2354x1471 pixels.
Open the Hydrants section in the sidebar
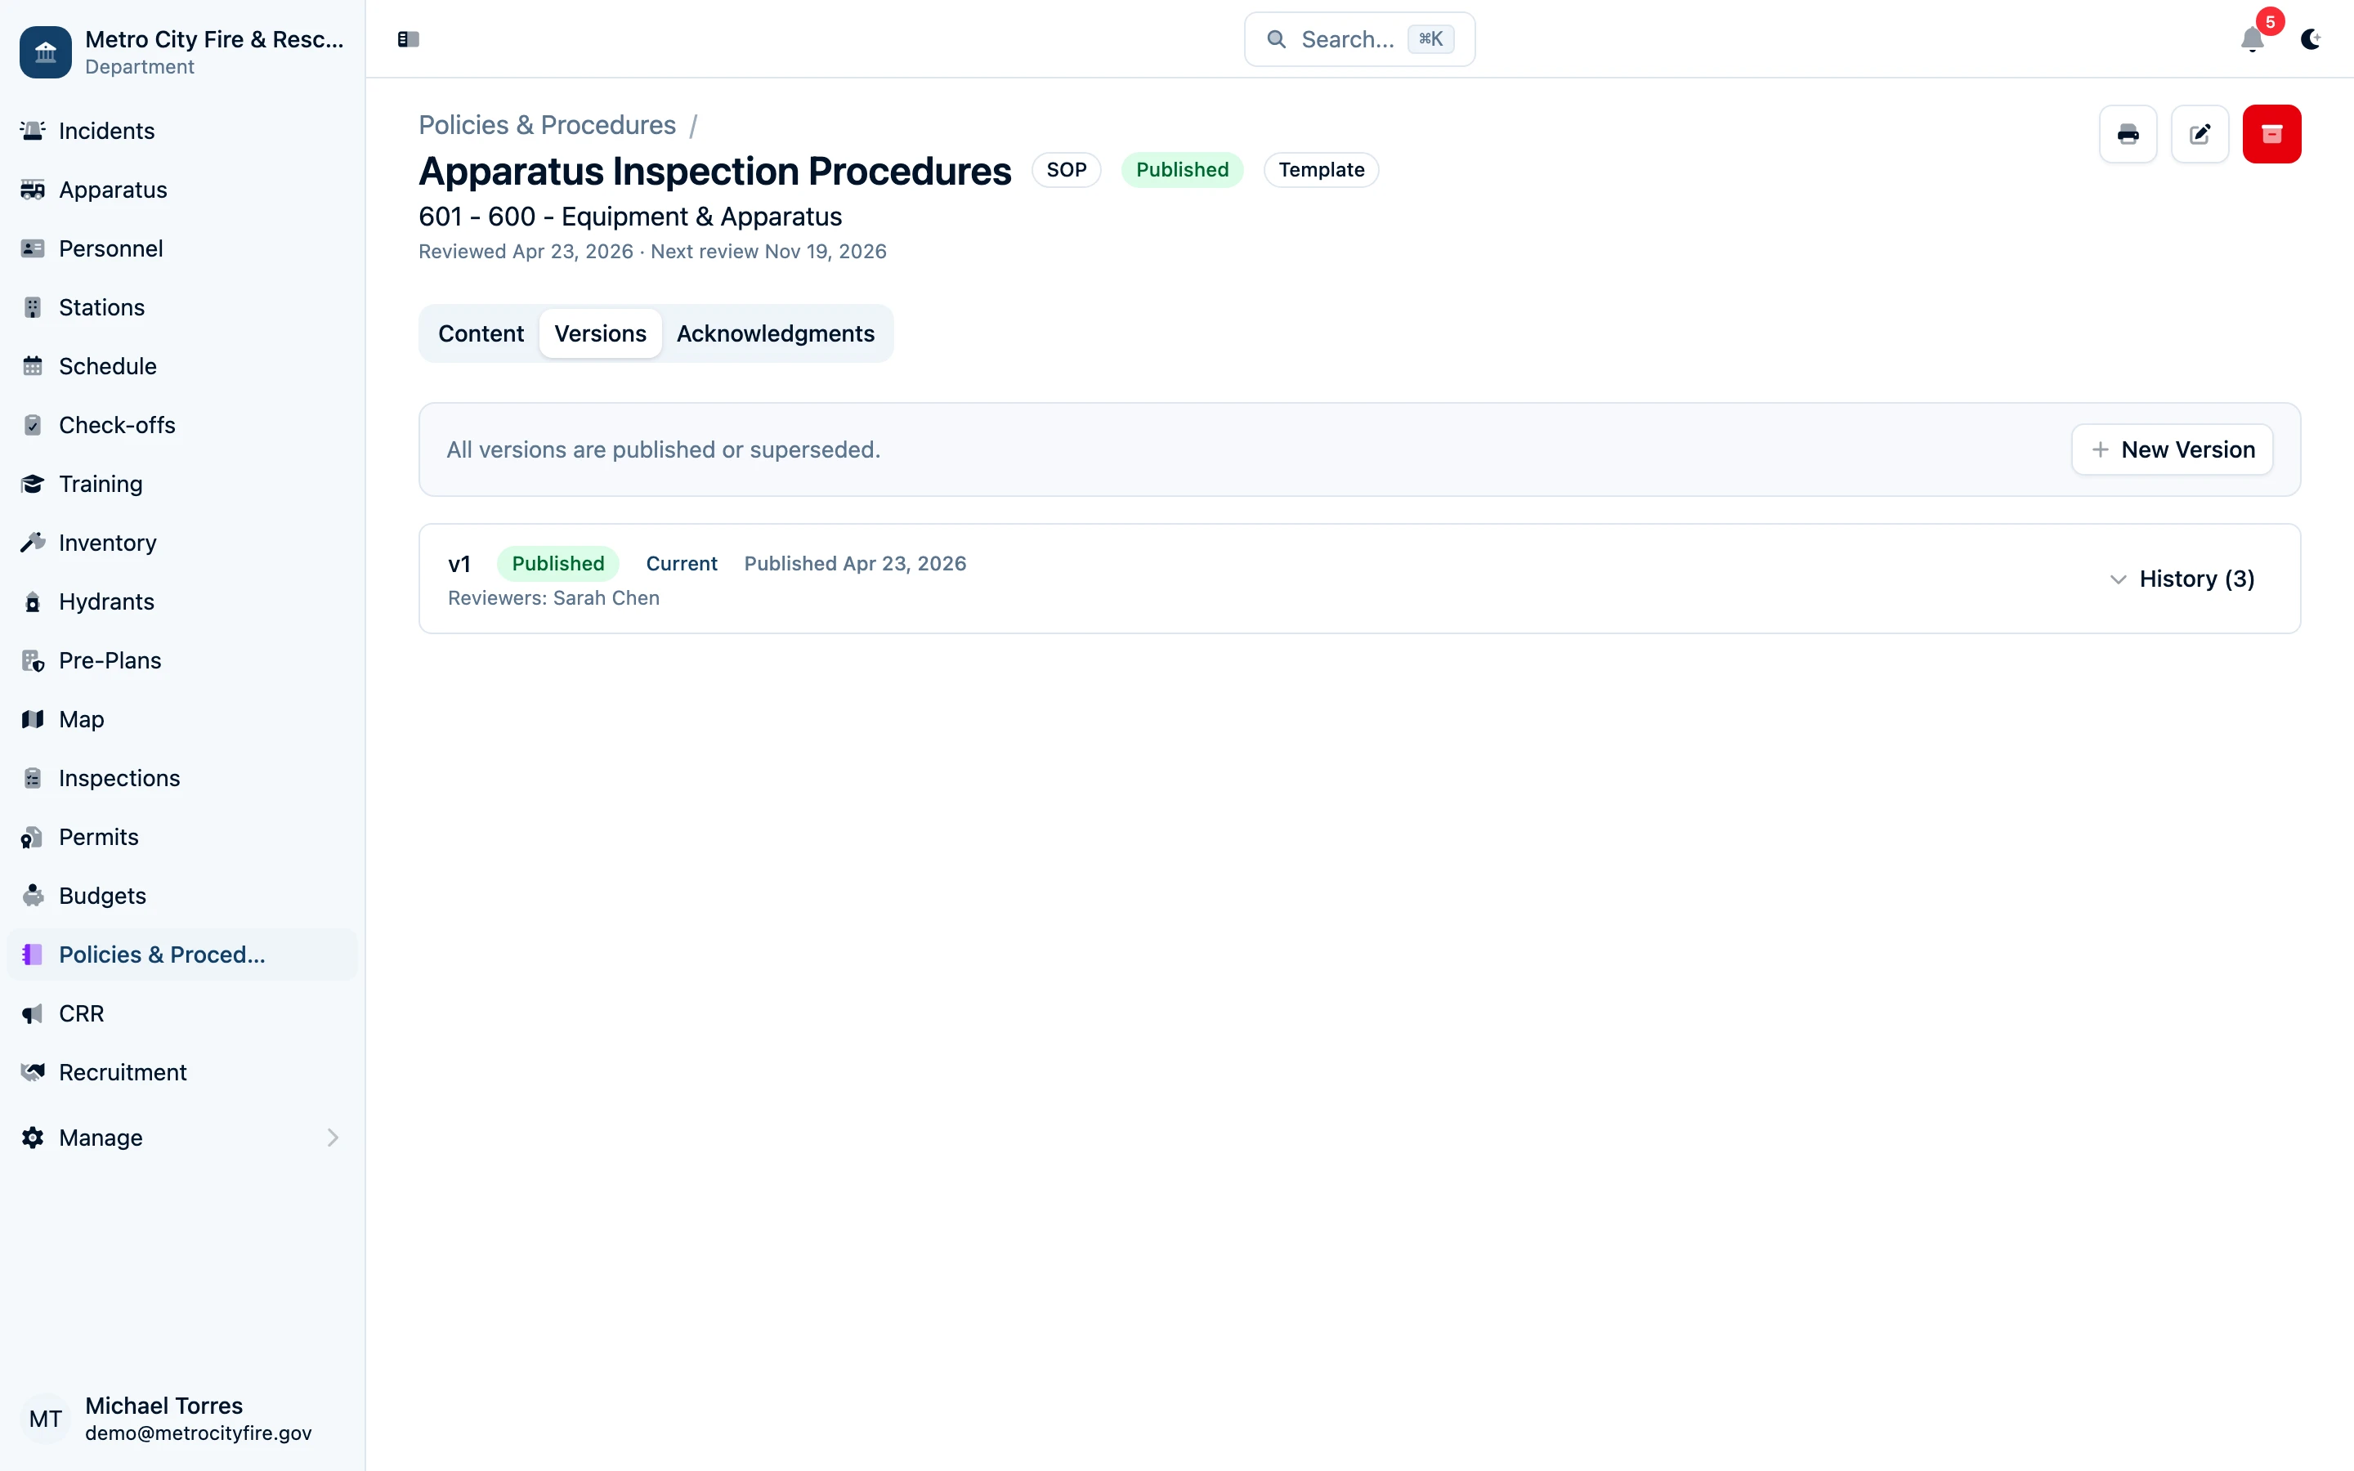[x=106, y=601]
